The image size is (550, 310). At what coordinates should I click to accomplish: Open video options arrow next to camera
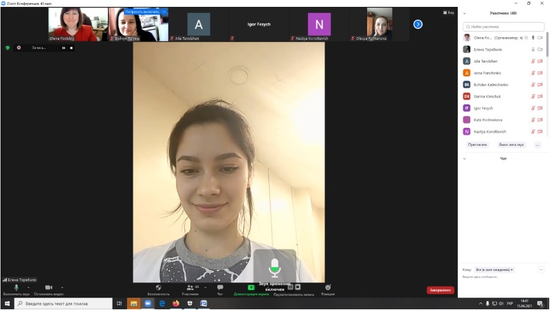62,287
